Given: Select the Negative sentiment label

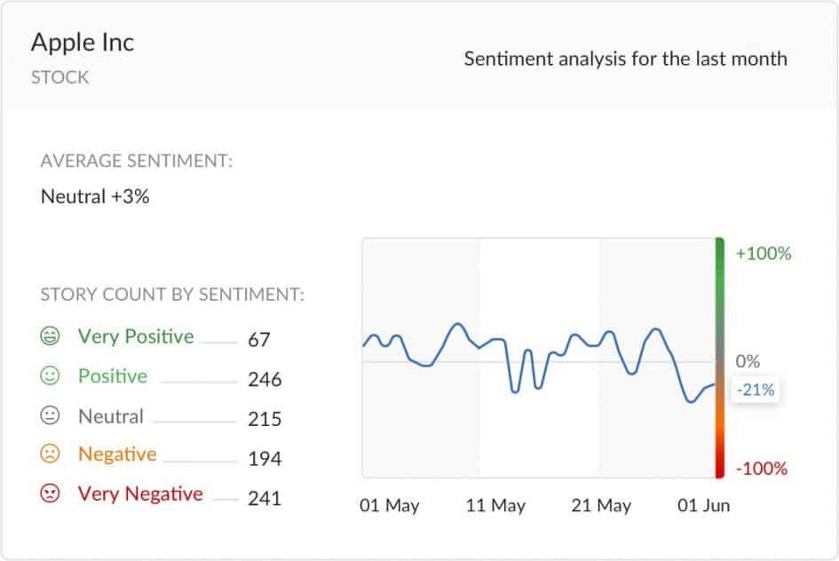Looking at the screenshot, I should (x=117, y=454).
